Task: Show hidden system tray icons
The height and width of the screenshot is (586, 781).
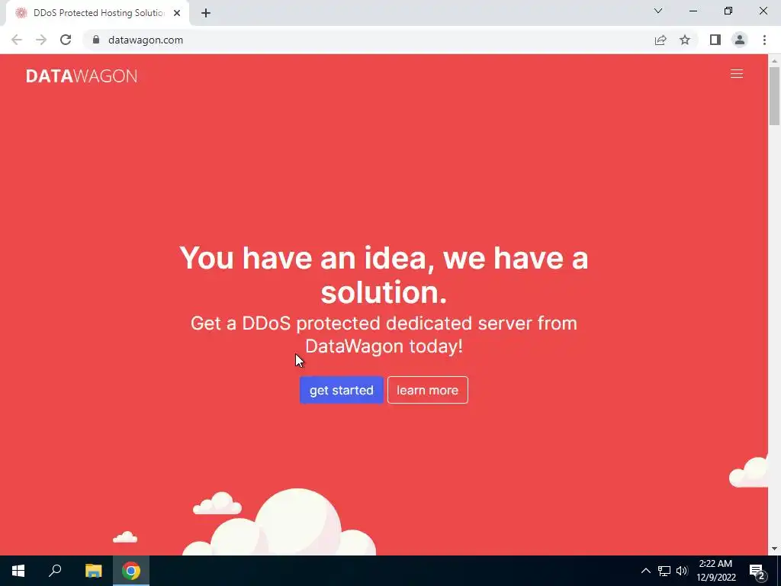Action: tap(645, 571)
